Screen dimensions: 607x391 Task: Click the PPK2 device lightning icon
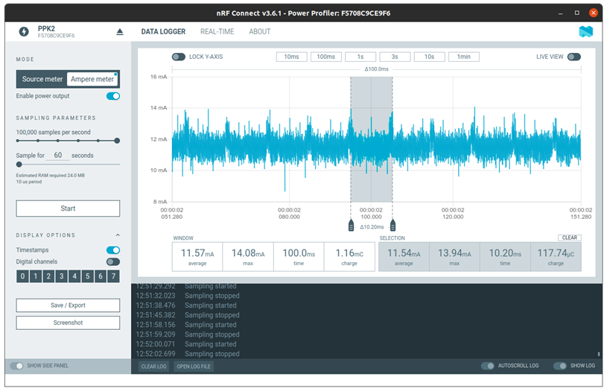(x=23, y=32)
